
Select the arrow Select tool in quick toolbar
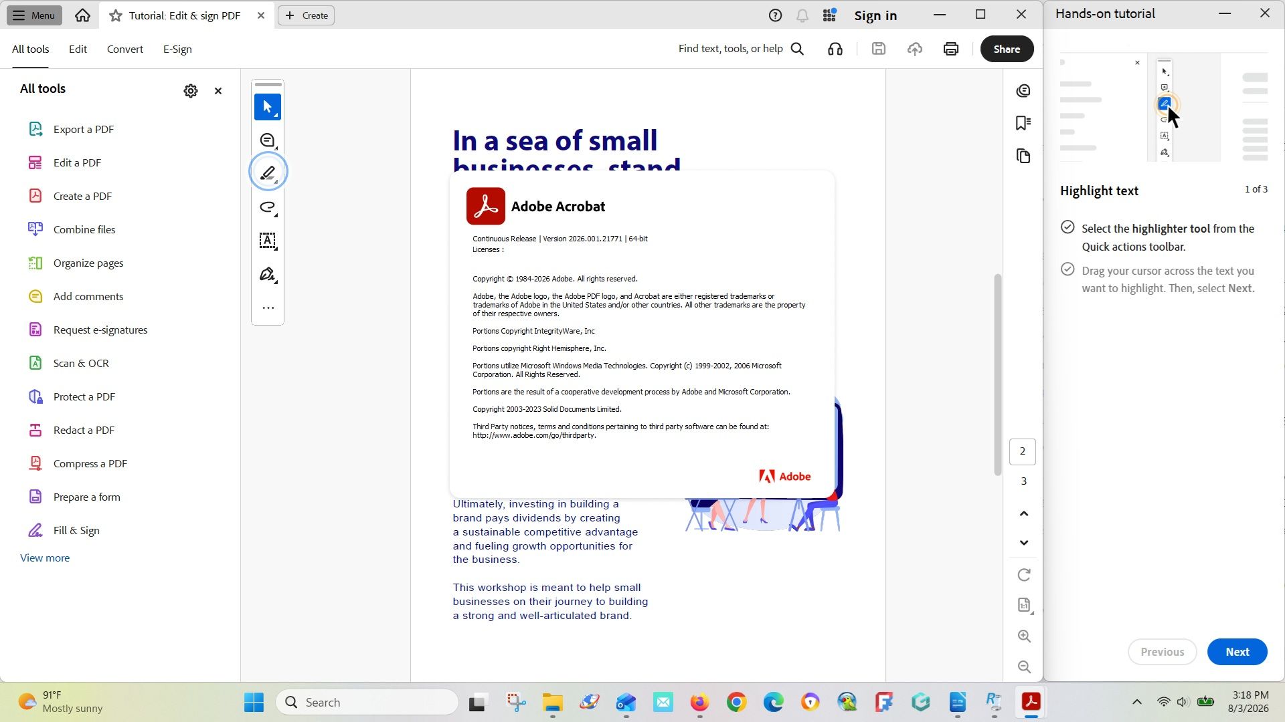[x=268, y=107]
